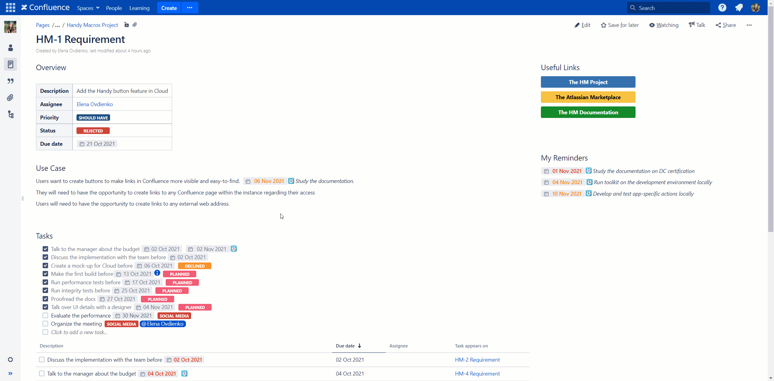This screenshot has height=381, width=774.
Task: Open the People menu item
Action: pos(114,8)
